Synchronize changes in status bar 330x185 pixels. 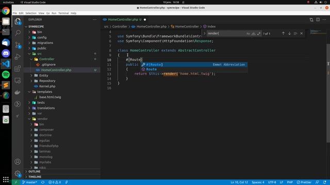pyautogui.click(x=43, y=182)
